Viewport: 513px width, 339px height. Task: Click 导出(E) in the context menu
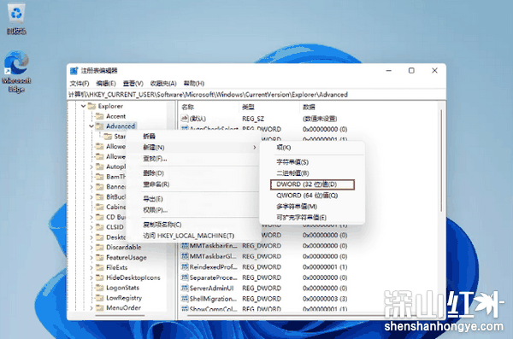pos(193,199)
